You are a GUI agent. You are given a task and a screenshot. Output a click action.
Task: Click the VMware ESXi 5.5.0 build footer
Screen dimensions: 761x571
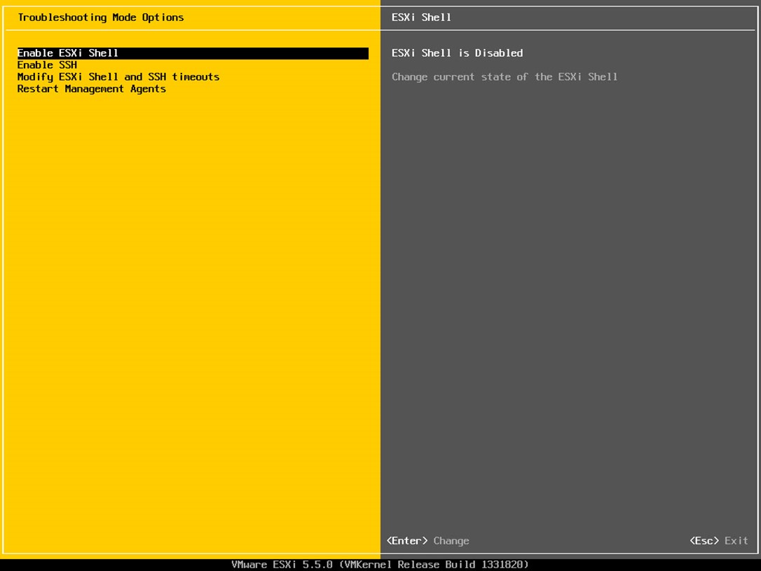point(380,565)
